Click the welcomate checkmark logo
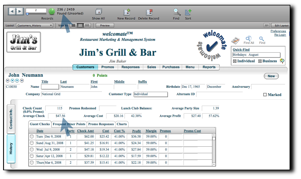This screenshot has width=301, height=179. tap(212, 45)
